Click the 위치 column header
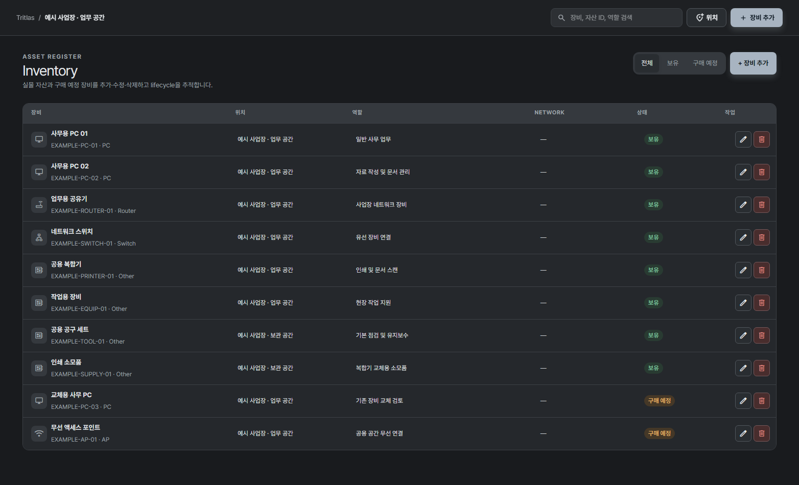 [240, 112]
